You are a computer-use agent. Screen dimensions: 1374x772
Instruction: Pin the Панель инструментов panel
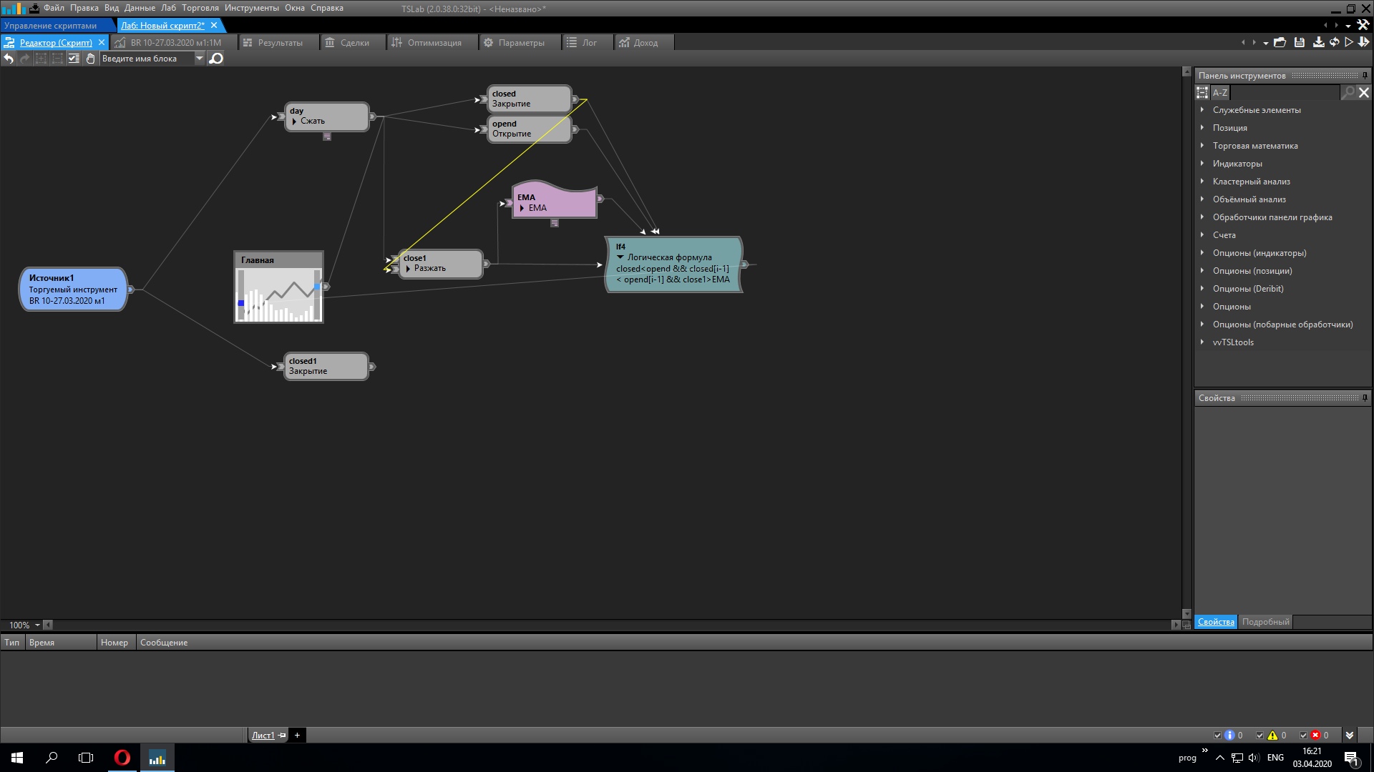point(1365,76)
